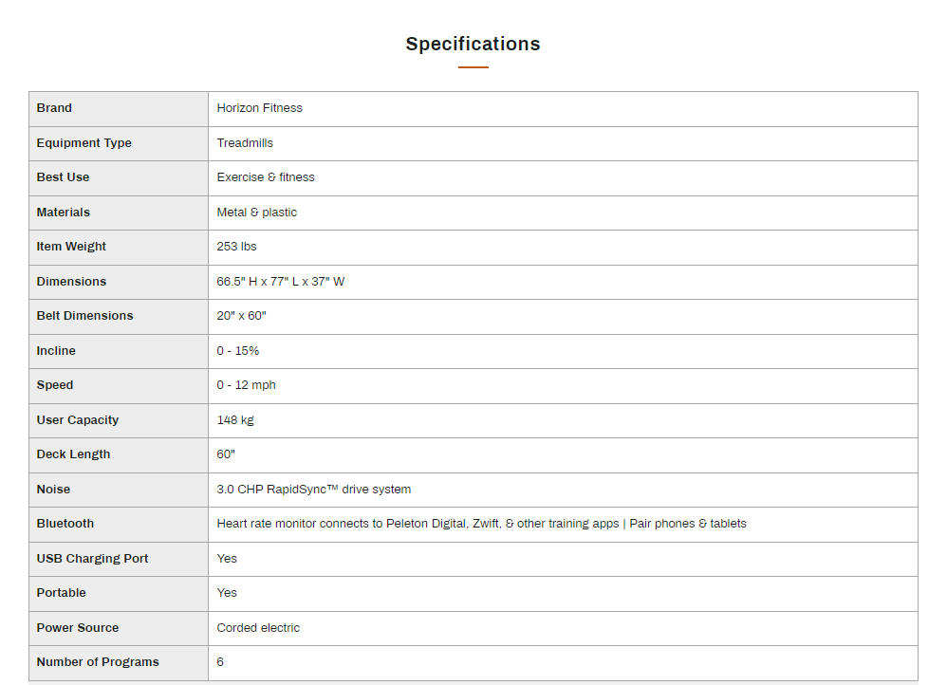The image size is (947, 685).
Task: Click the Materials row label
Action: pos(64,213)
